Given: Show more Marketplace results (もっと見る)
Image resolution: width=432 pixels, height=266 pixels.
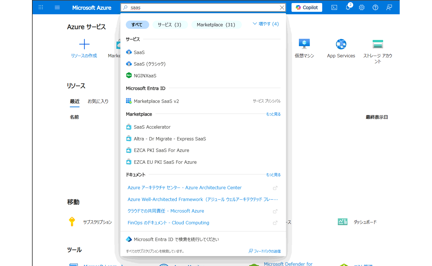Looking at the screenshot, I should coord(273,114).
